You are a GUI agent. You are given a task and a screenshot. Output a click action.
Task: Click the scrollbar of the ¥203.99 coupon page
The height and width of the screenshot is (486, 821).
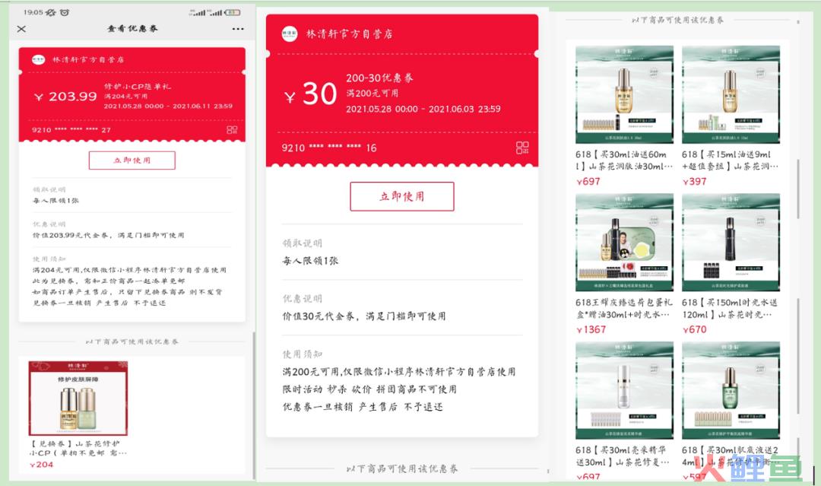click(253, 405)
